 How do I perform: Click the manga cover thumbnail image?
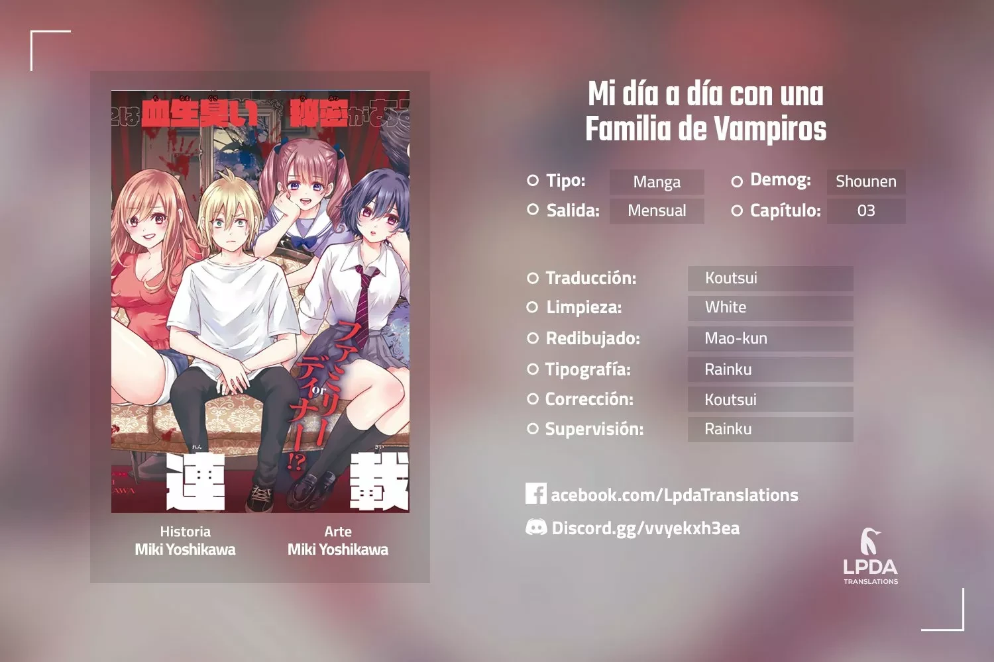click(260, 301)
